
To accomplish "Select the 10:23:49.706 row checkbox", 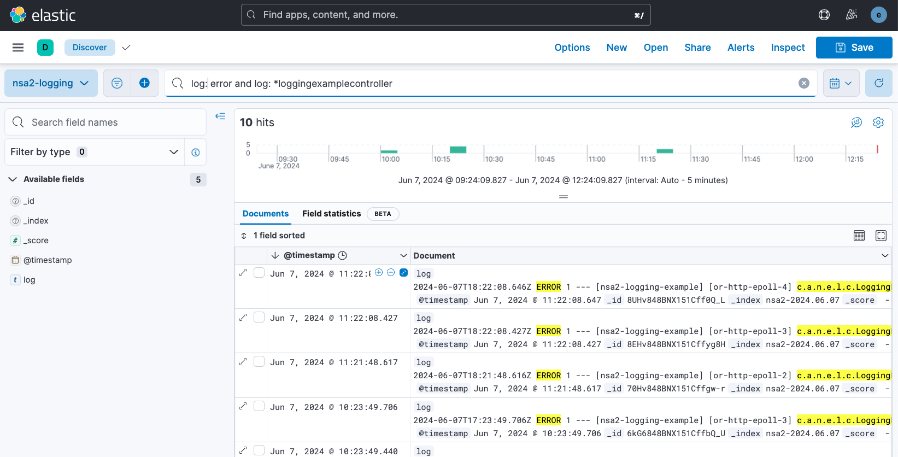I will (x=259, y=406).
